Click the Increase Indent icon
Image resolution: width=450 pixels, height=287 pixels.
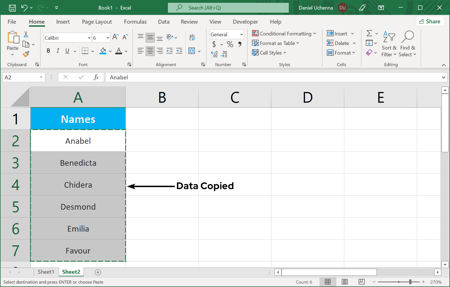point(179,51)
